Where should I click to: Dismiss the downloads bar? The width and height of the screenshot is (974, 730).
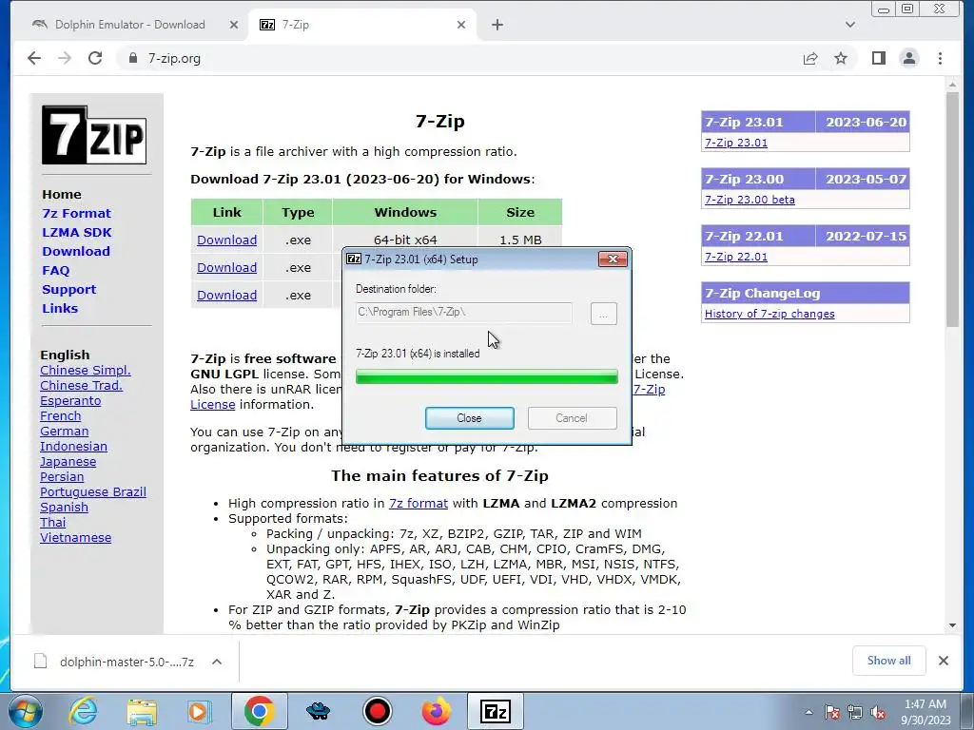click(944, 661)
